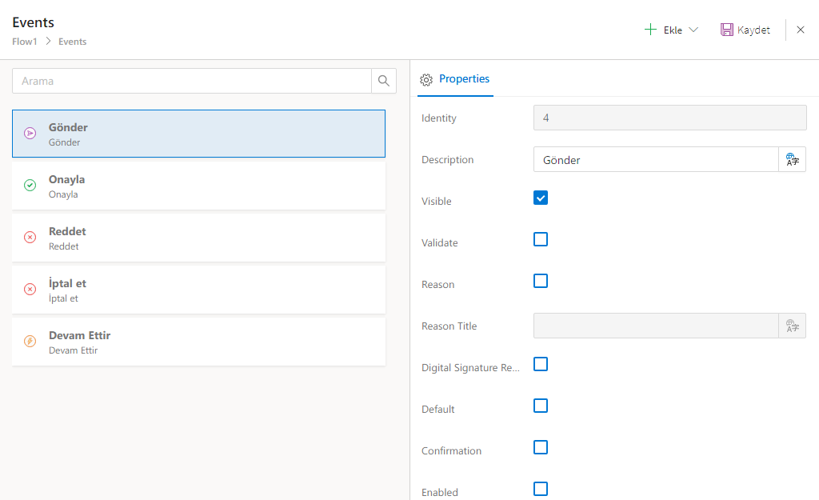Click the İptal et cancel icon

pos(30,290)
